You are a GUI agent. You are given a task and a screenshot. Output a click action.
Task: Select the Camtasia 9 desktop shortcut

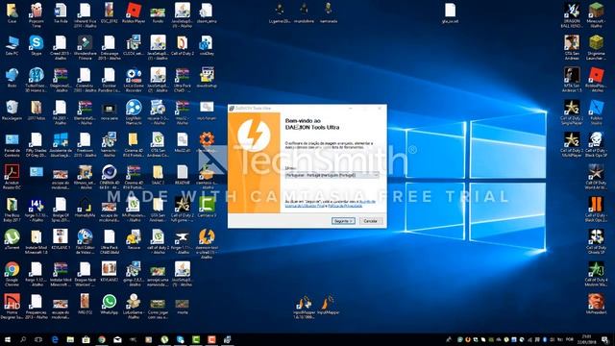[207, 208]
